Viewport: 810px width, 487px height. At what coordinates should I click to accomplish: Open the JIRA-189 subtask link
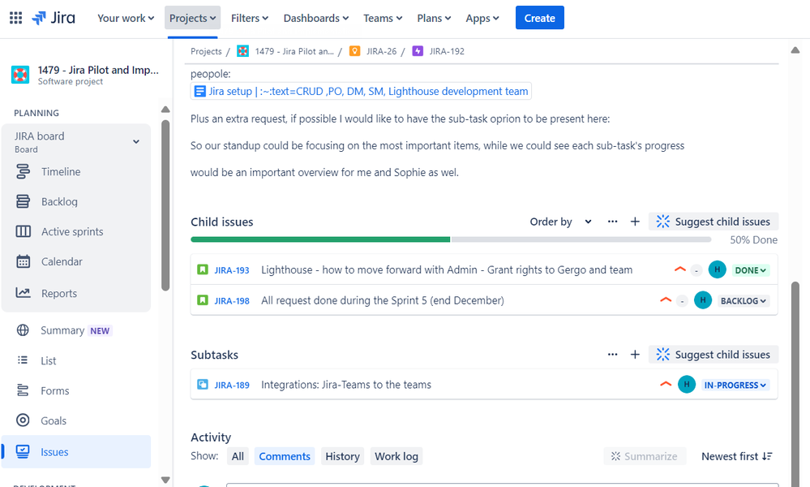coord(232,386)
